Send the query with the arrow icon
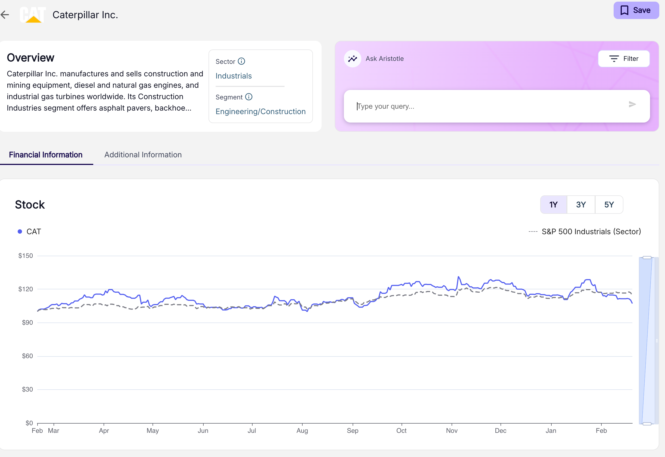Viewport: 665px width, 457px height. point(632,104)
